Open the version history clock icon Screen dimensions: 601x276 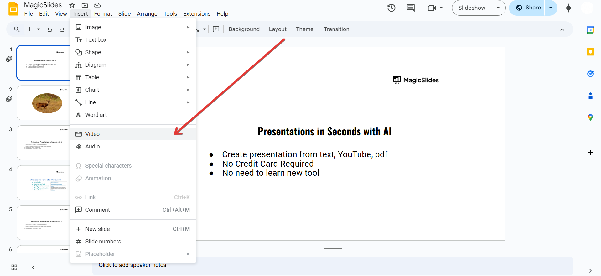coord(391,8)
